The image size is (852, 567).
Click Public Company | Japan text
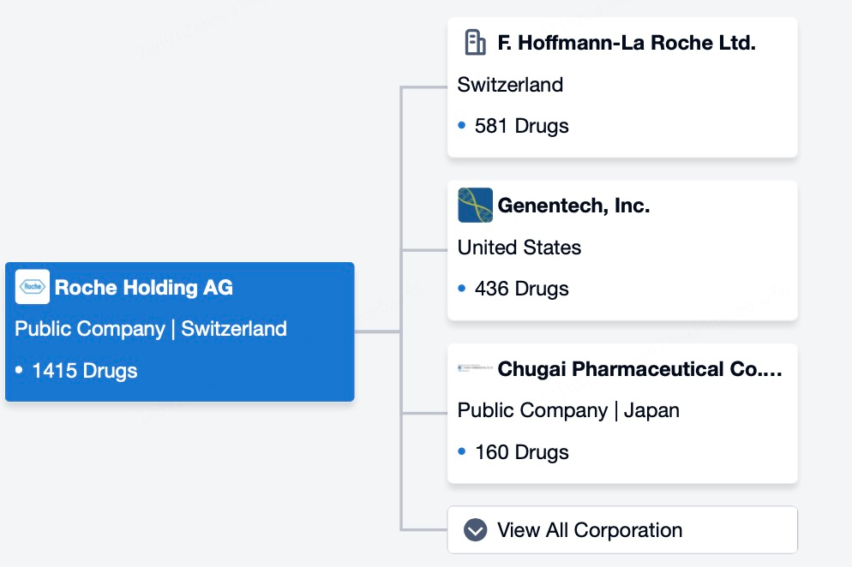point(568,410)
